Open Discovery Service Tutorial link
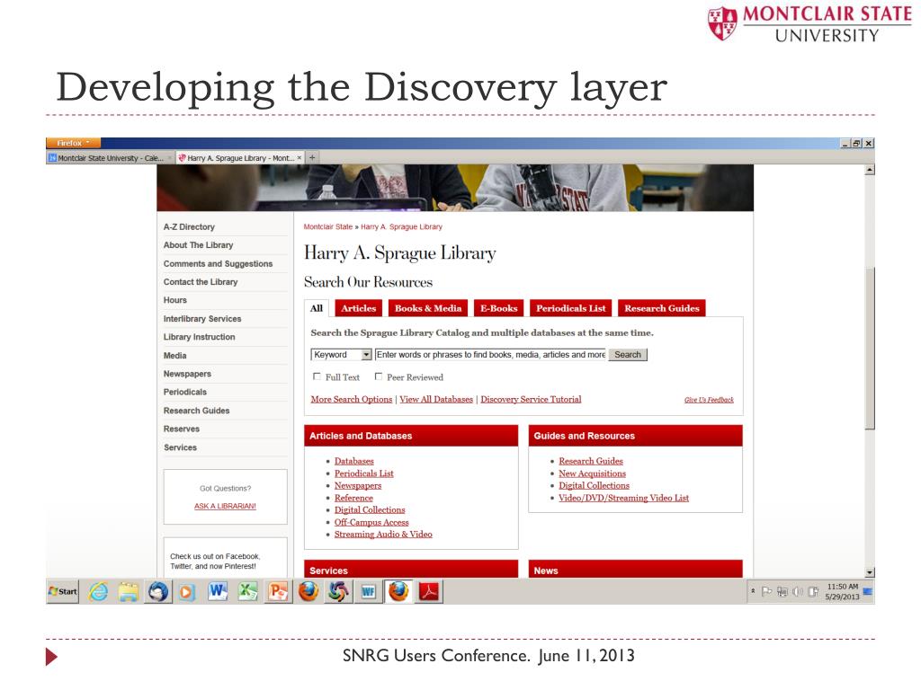 [531, 400]
